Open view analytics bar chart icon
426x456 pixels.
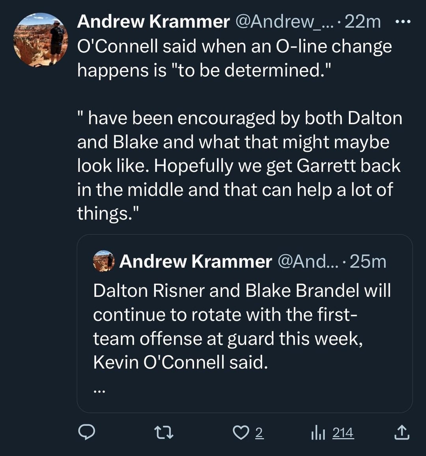coord(318,433)
